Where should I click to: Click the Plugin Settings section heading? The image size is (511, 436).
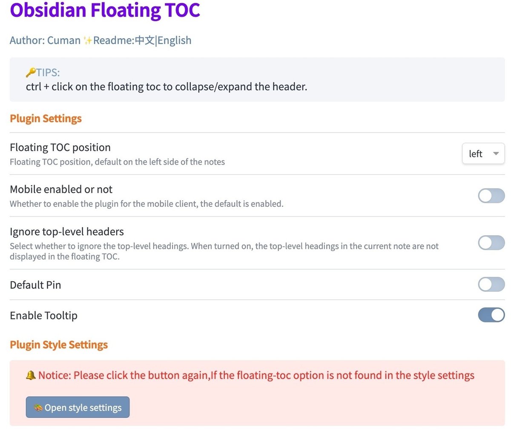pyautogui.click(x=46, y=118)
